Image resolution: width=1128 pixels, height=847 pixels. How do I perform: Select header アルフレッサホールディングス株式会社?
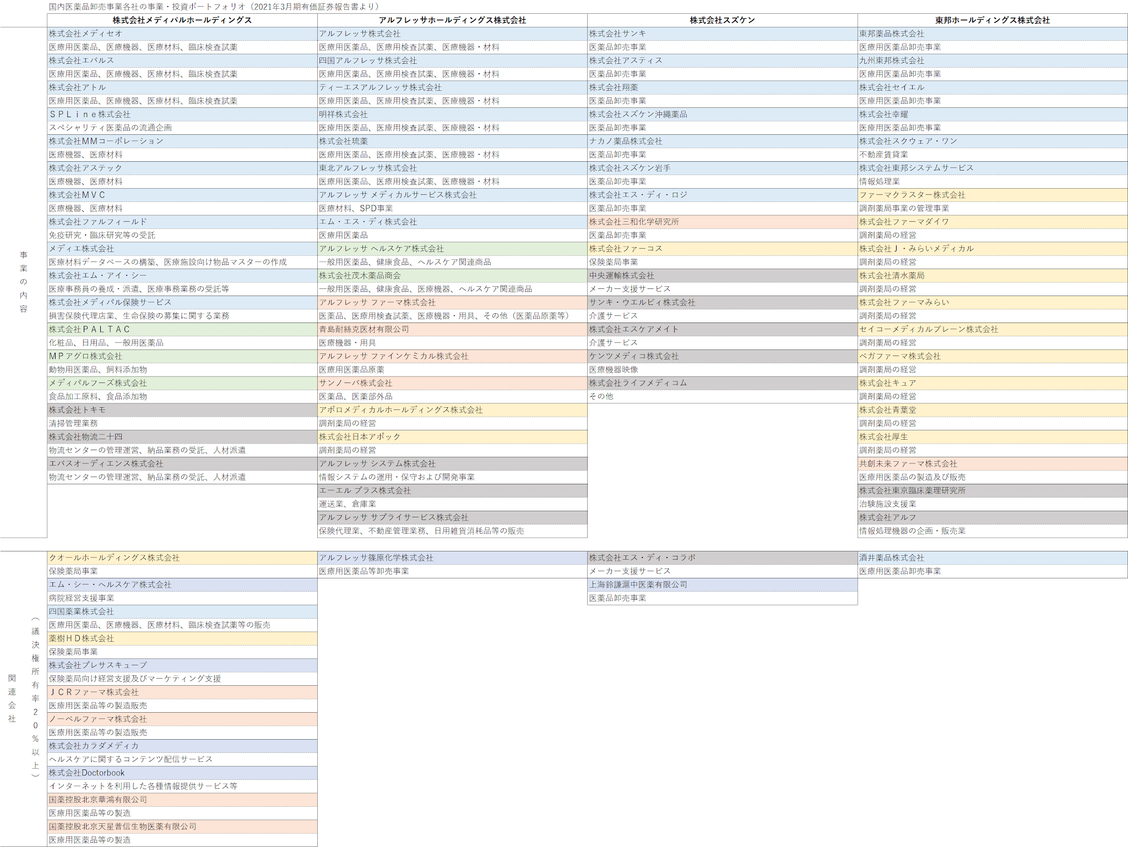[452, 20]
